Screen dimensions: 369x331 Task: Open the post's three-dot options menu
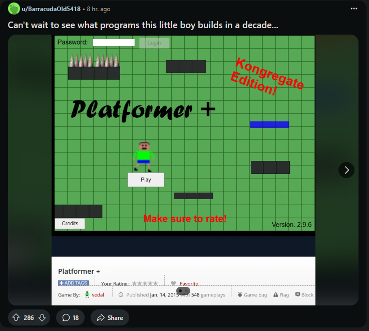tap(353, 9)
